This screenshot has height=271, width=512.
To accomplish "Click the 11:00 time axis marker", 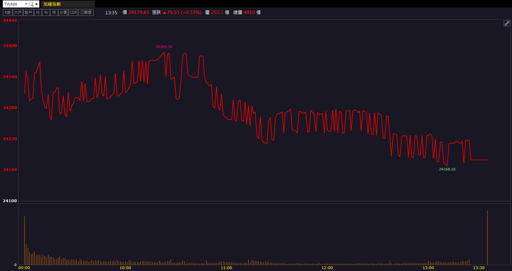I will click(226, 268).
